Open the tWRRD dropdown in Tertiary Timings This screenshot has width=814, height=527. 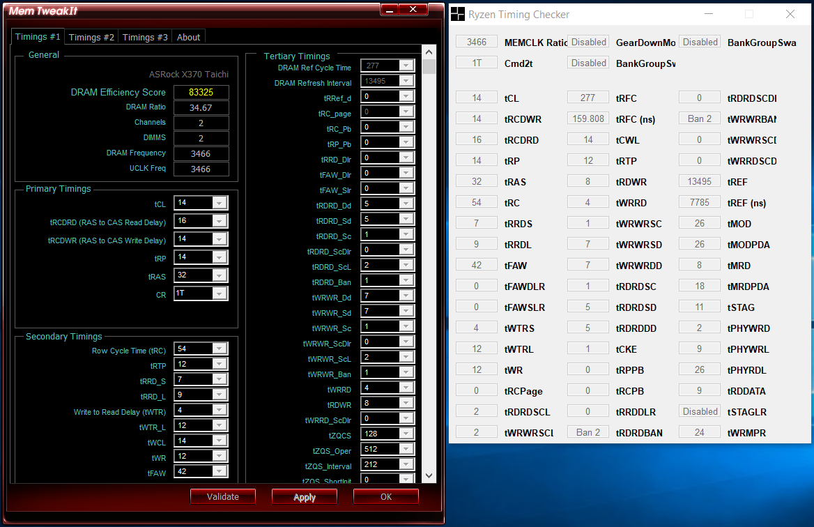(406, 388)
